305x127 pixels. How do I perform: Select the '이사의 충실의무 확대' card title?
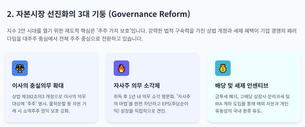tap(38, 86)
